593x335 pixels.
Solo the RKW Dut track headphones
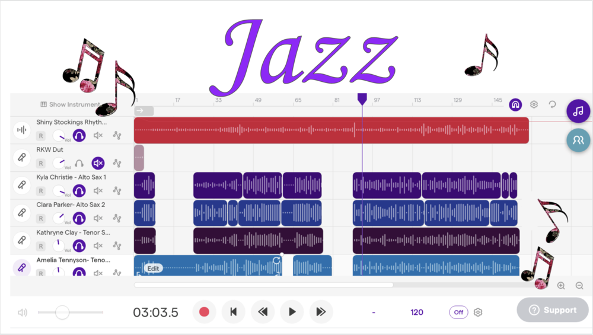tap(79, 163)
